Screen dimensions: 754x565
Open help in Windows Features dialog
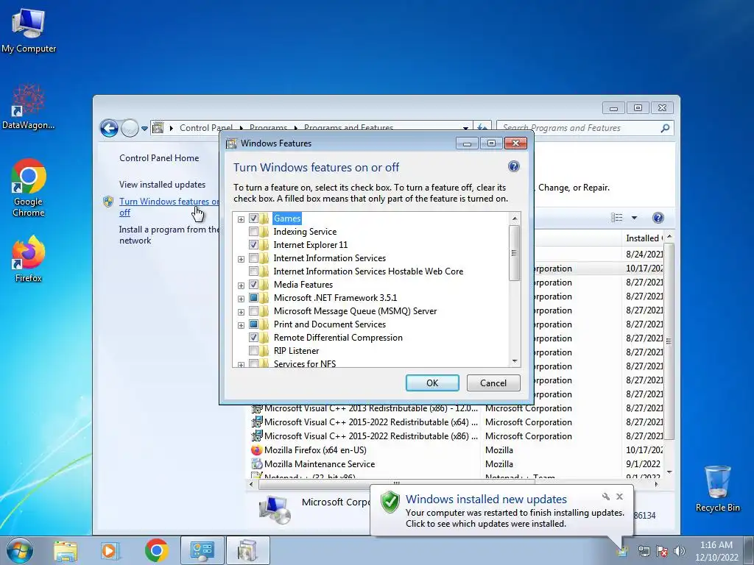pyautogui.click(x=513, y=167)
